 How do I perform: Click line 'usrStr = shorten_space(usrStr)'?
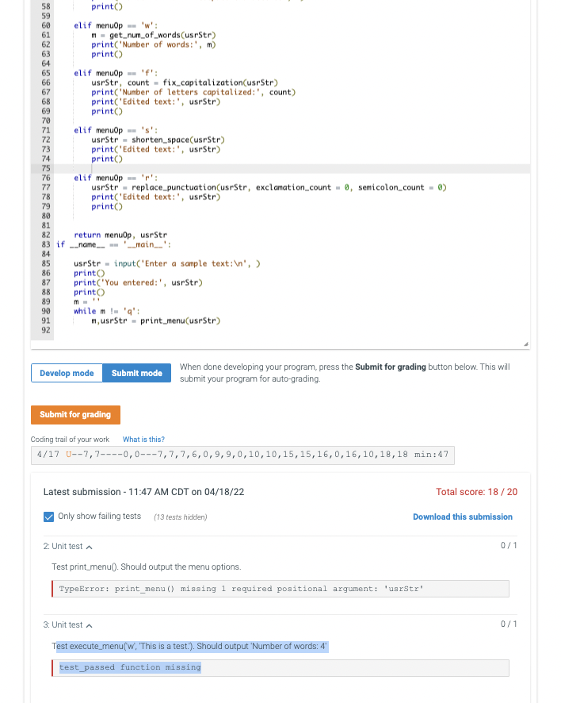click(x=158, y=140)
